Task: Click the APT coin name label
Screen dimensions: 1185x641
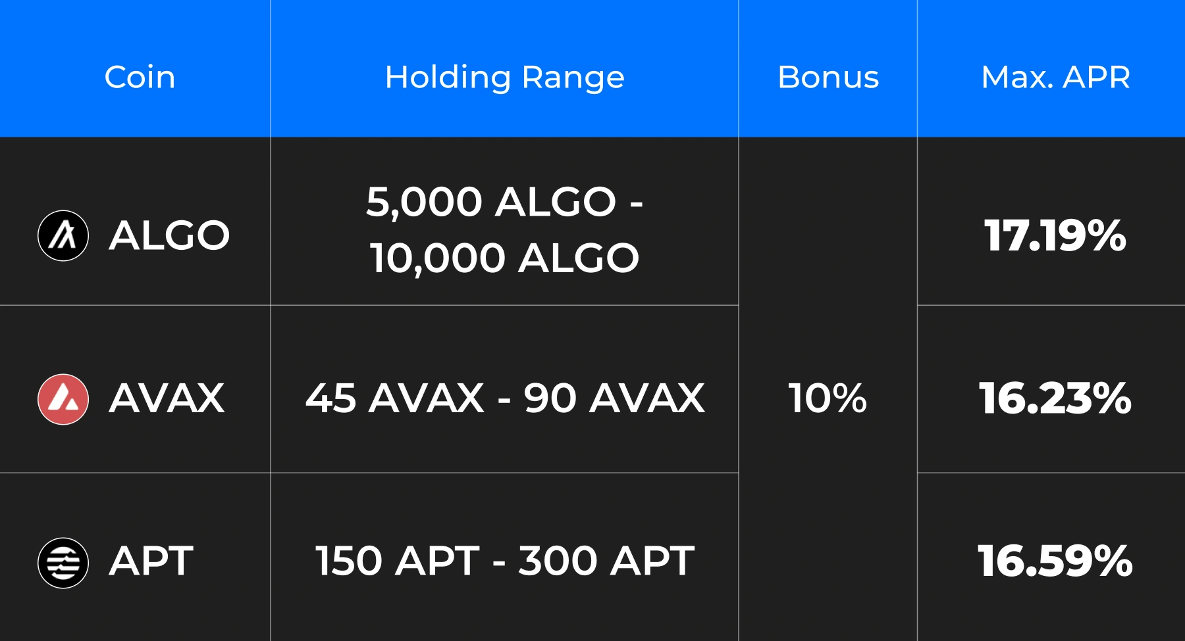Action: pyautogui.click(x=151, y=561)
